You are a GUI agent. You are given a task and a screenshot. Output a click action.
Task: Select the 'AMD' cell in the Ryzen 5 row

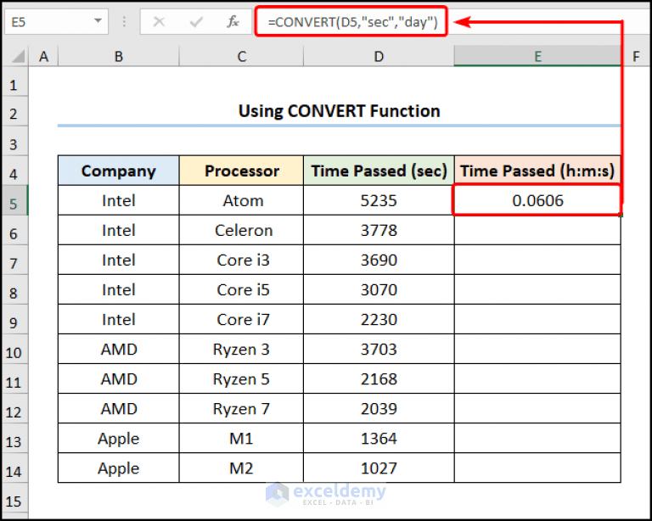click(119, 379)
